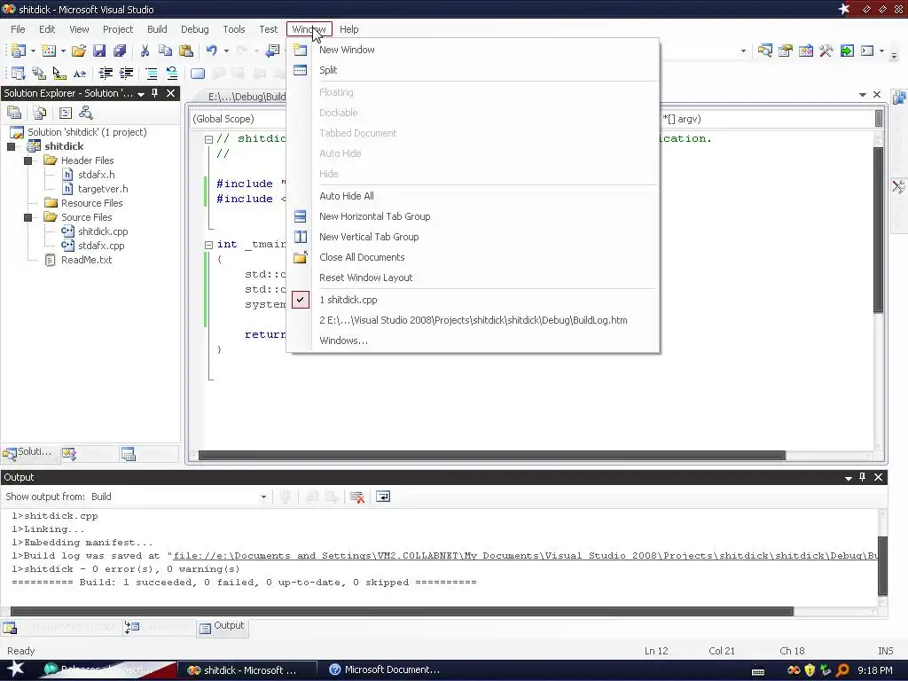
Task: Pin the Solution Explorer panel
Action: [x=154, y=93]
